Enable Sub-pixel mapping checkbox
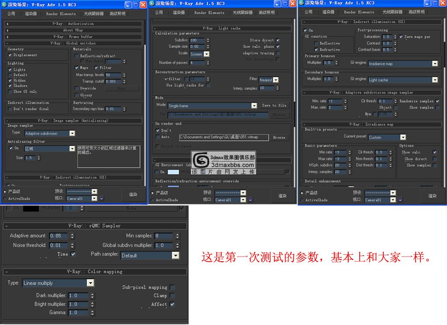The height and width of the screenshot is (325, 447). pos(172,287)
